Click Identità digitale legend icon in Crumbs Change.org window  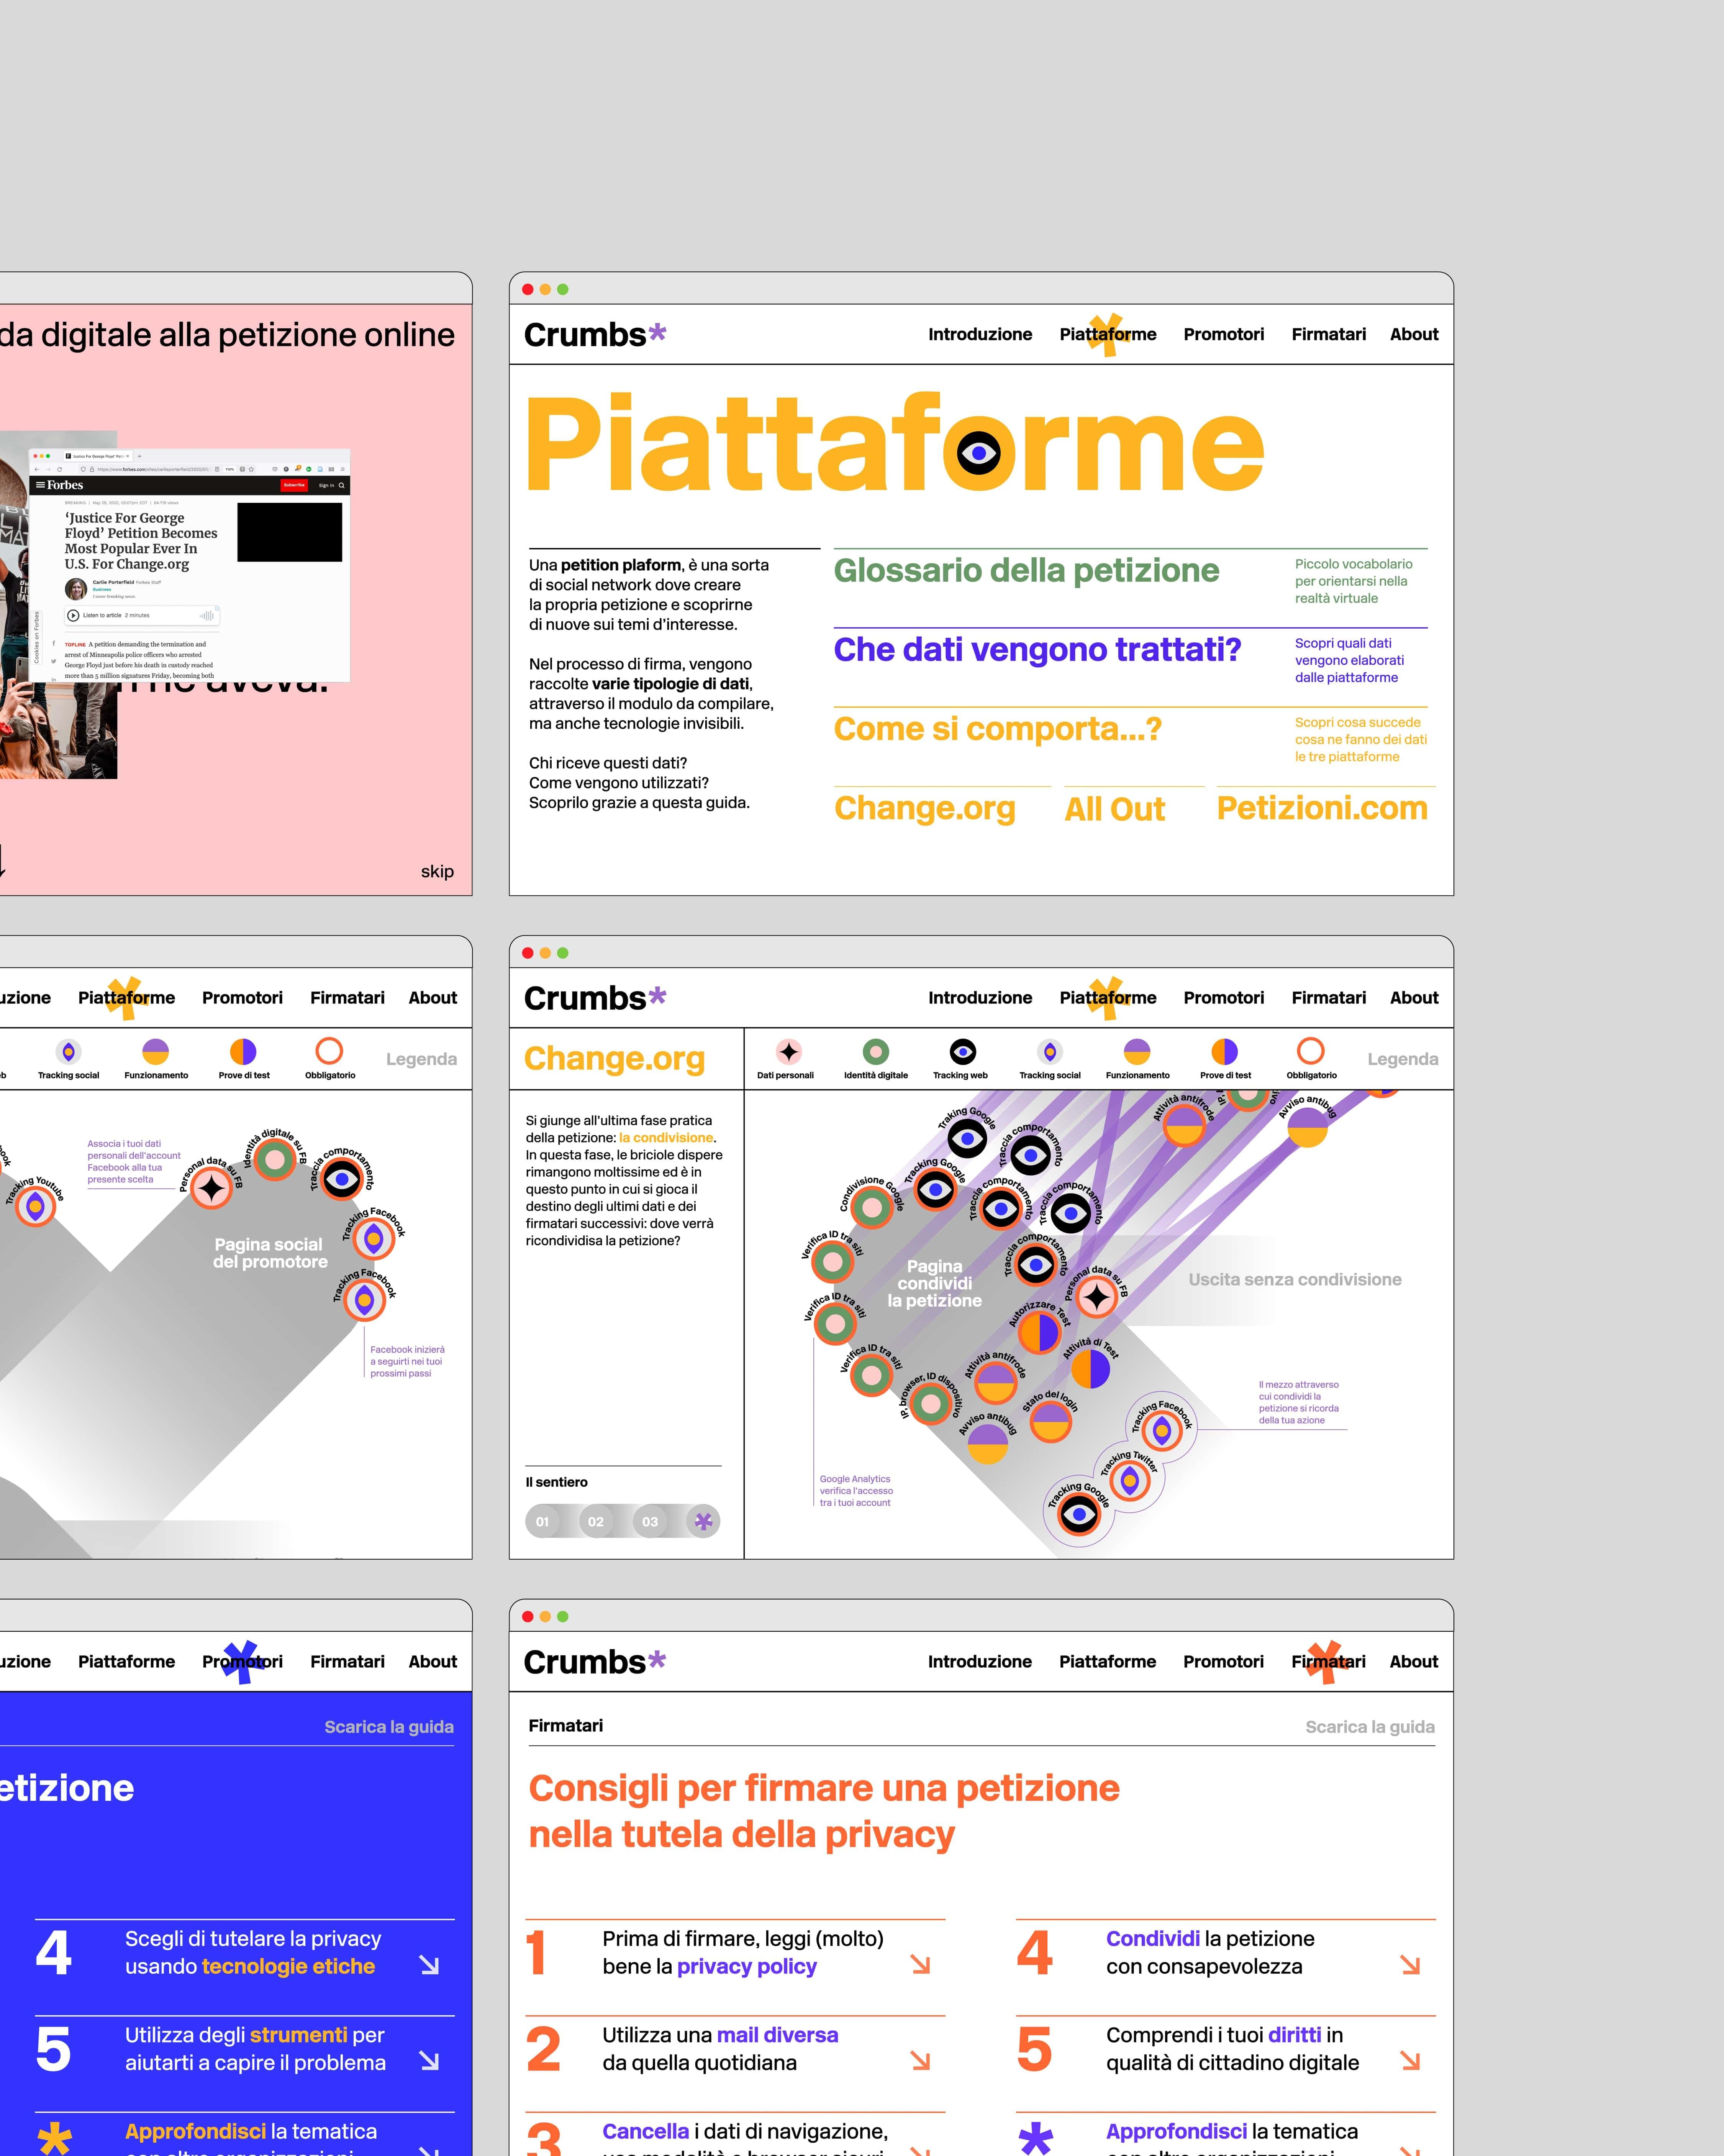click(x=875, y=1051)
